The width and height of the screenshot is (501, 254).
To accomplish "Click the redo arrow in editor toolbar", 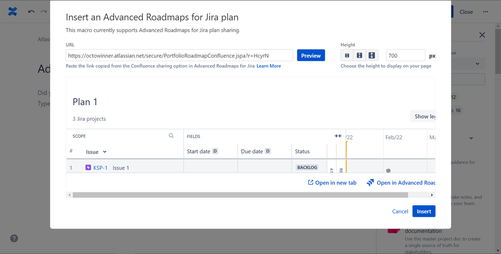I will pos(44,12).
